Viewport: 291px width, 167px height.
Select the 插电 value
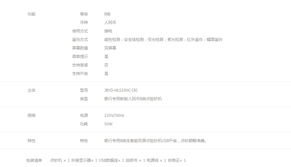tap(108, 31)
